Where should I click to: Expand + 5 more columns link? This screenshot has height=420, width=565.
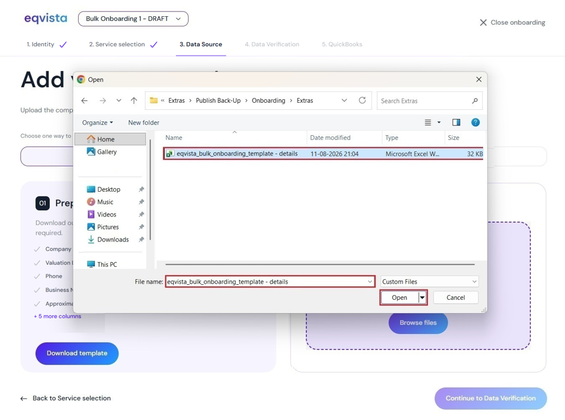tap(58, 316)
